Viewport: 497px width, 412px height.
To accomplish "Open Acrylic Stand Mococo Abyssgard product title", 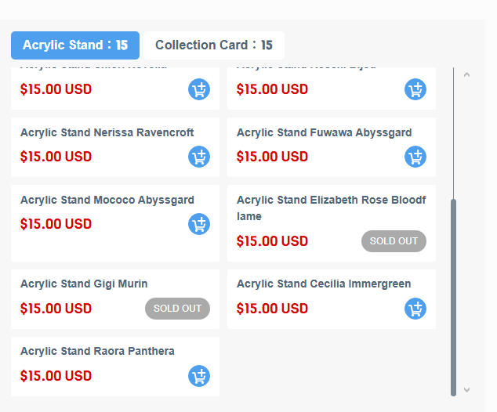I will pos(107,200).
